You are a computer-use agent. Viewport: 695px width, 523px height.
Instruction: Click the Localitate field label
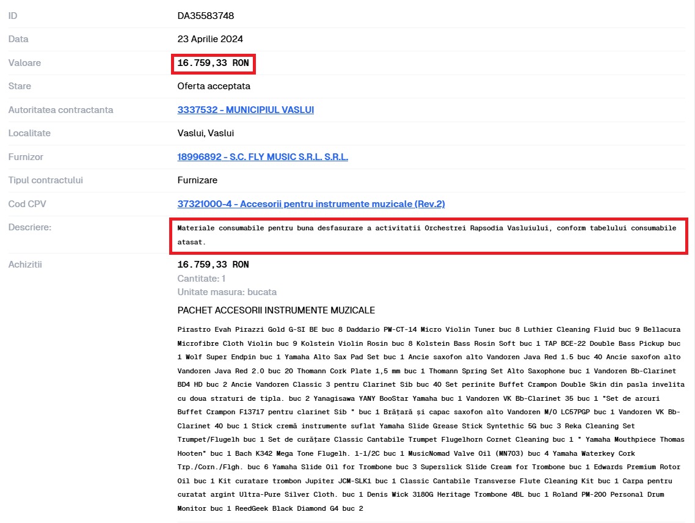click(29, 133)
